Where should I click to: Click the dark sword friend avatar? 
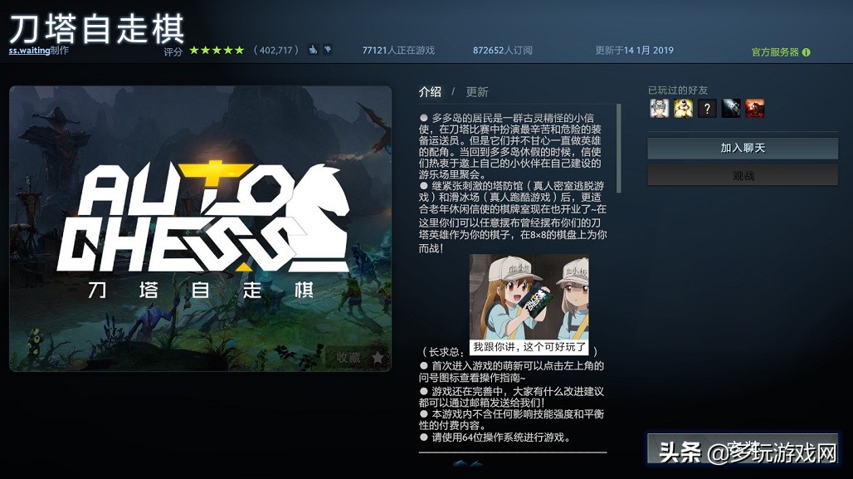click(731, 108)
